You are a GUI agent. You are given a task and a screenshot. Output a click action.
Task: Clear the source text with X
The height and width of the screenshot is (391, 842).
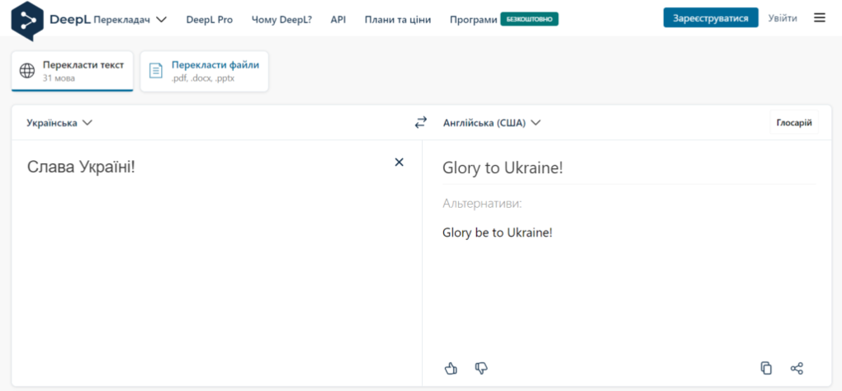(x=399, y=163)
